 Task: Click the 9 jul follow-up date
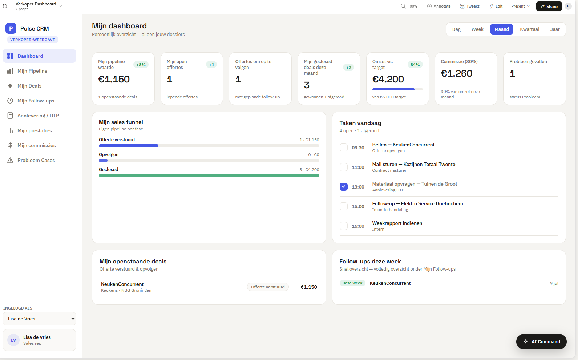click(554, 283)
